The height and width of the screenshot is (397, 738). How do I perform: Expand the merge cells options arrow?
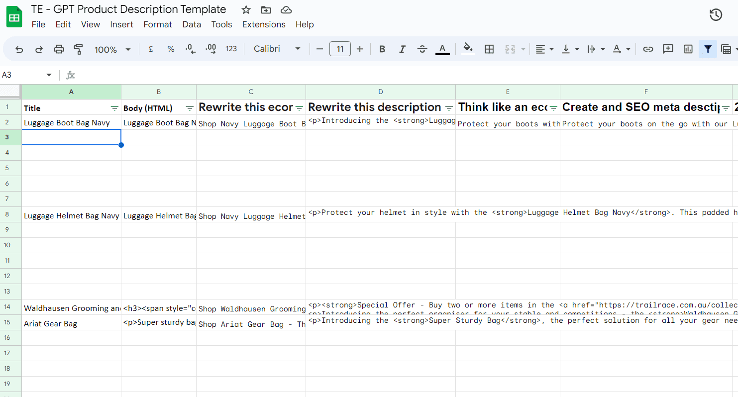click(523, 49)
